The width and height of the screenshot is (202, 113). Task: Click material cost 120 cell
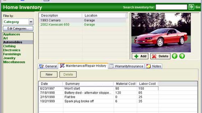pos(118,93)
